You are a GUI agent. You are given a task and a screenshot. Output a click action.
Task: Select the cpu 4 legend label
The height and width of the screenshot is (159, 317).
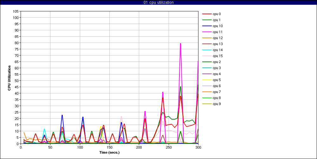(217, 74)
